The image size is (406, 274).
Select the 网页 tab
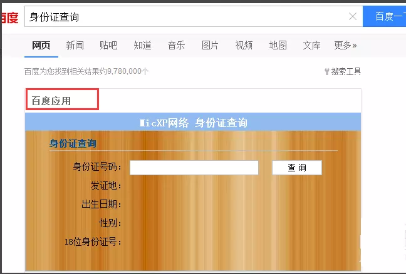tap(41, 46)
